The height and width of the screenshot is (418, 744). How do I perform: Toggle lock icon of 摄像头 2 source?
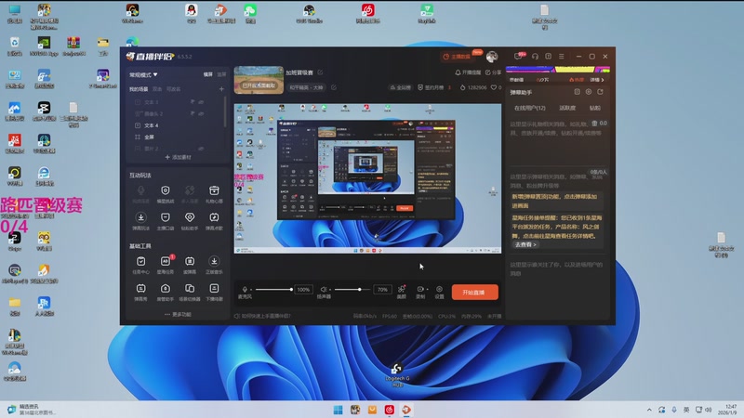click(193, 113)
